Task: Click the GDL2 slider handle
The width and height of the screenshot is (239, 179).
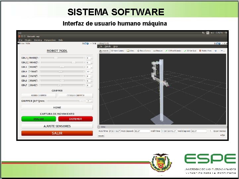Action: [73, 62]
